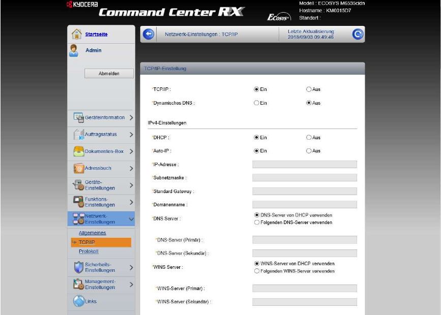Click the IP-Adresse input field
Screen dimensions: 441x315
[x=304, y=165]
